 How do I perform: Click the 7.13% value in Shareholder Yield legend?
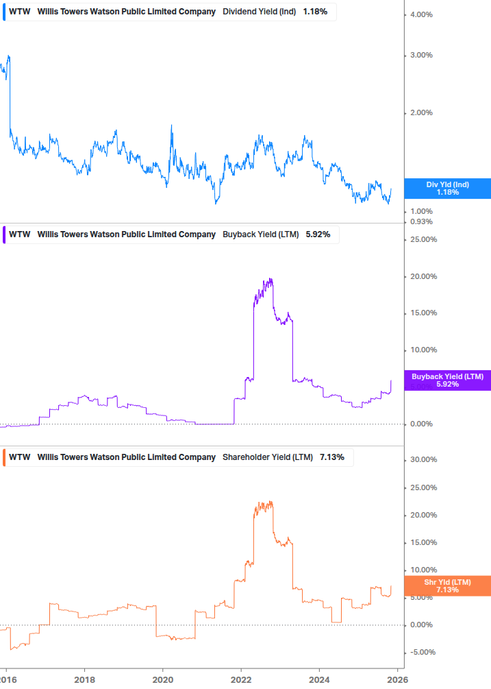[x=332, y=457]
